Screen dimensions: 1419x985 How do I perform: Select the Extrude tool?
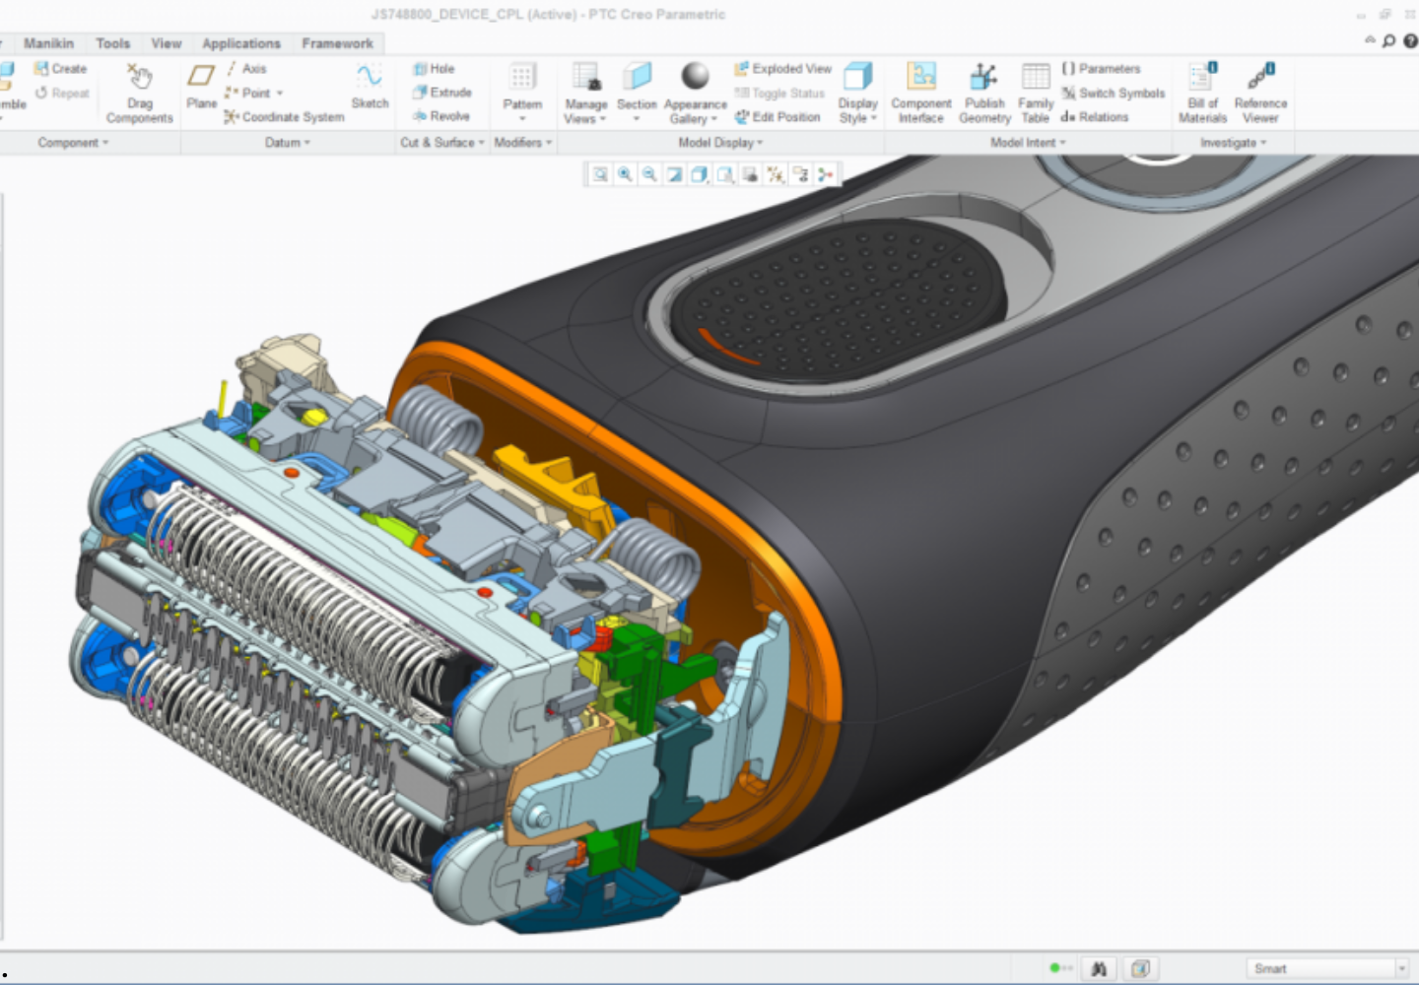click(441, 92)
